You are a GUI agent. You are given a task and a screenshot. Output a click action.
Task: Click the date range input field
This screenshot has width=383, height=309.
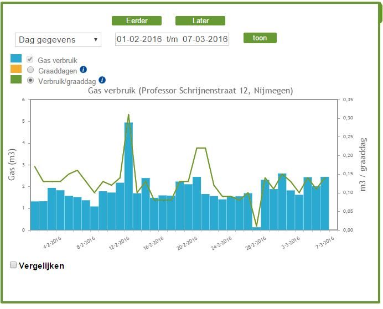[172, 39]
